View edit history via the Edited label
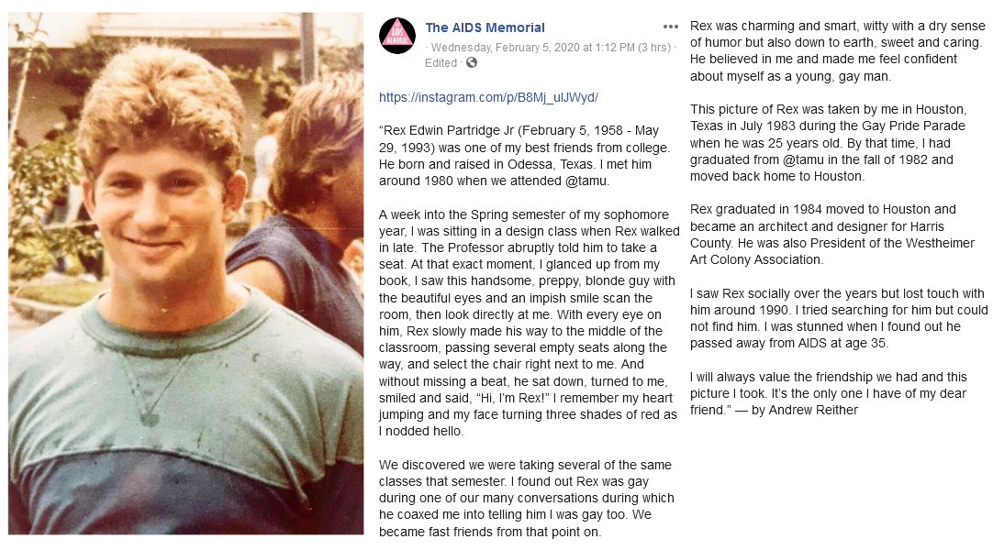Viewport: 993px width, 550px height. click(441, 62)
